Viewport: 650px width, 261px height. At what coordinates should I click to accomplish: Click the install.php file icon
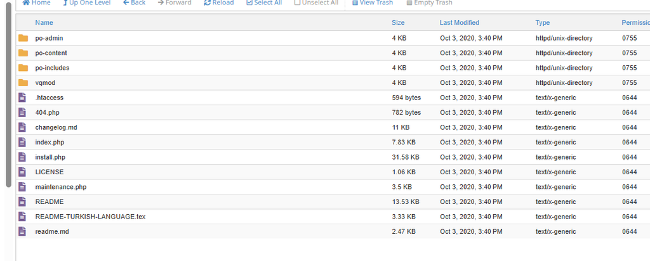coord(22,157)
